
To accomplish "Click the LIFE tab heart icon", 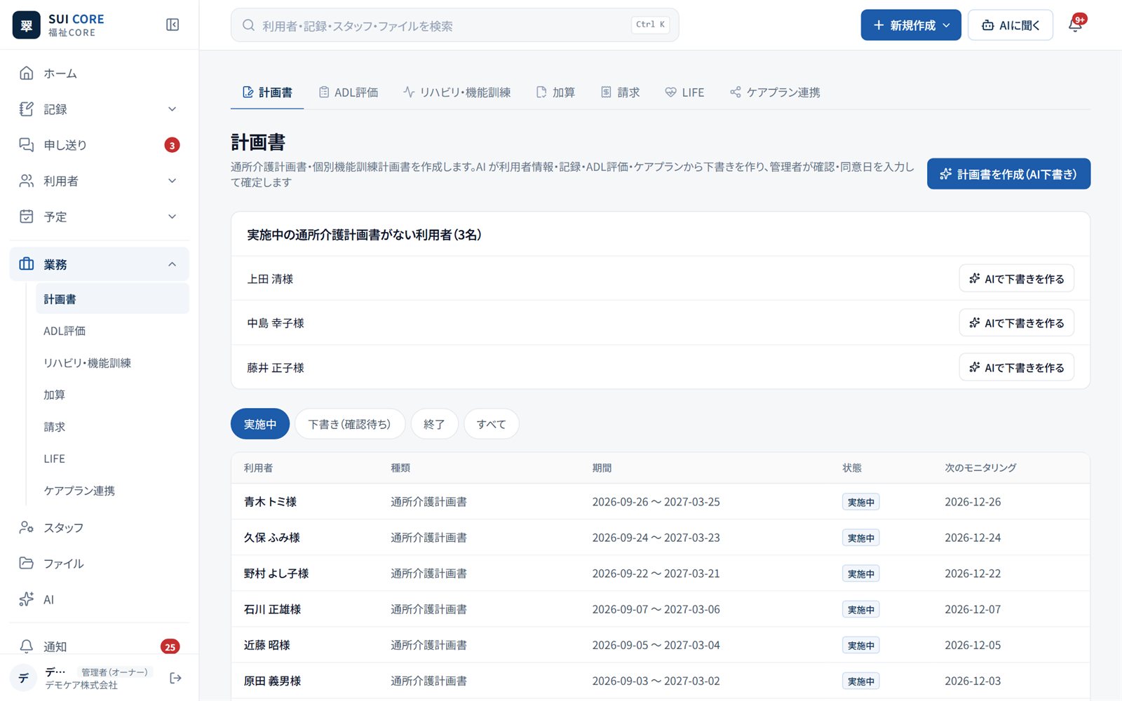I will [670, 92].
